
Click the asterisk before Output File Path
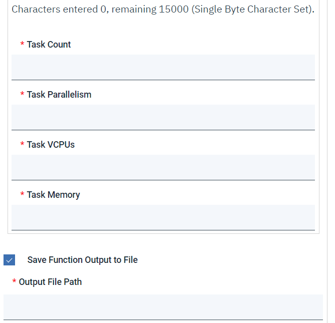pos(14,282)
